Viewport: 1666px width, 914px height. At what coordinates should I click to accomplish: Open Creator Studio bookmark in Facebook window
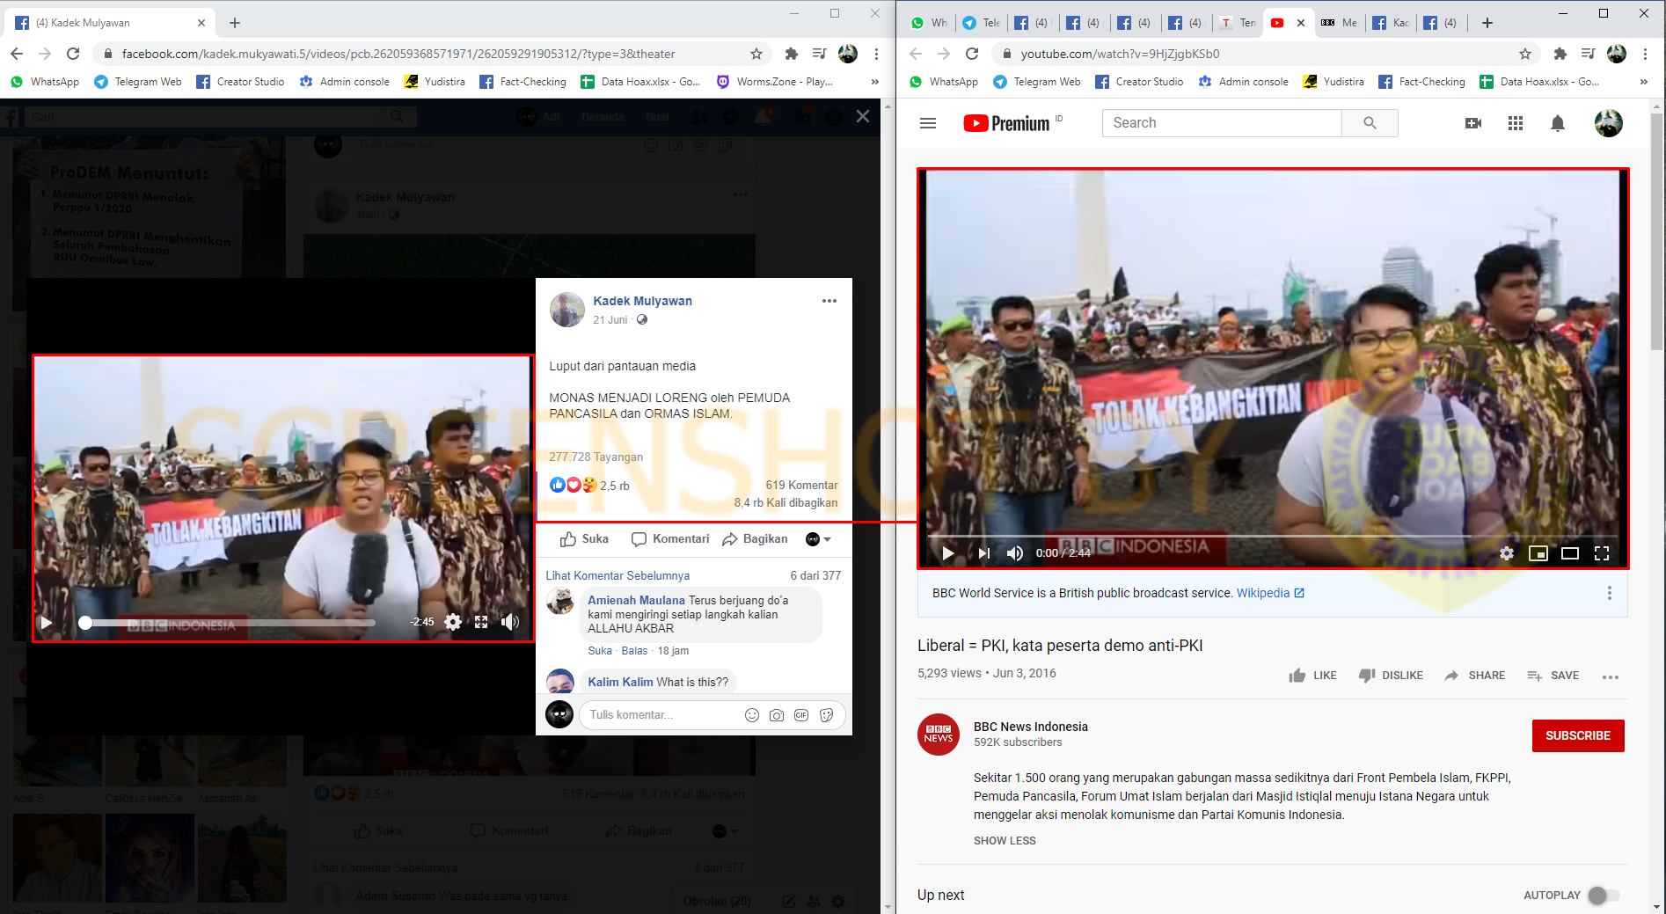[240, 82]
